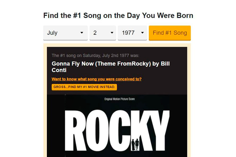The width and height of the screenshot is (236, 157).
Task: Follow the 'song you were conceived to' link
Action: pos(96,79)
